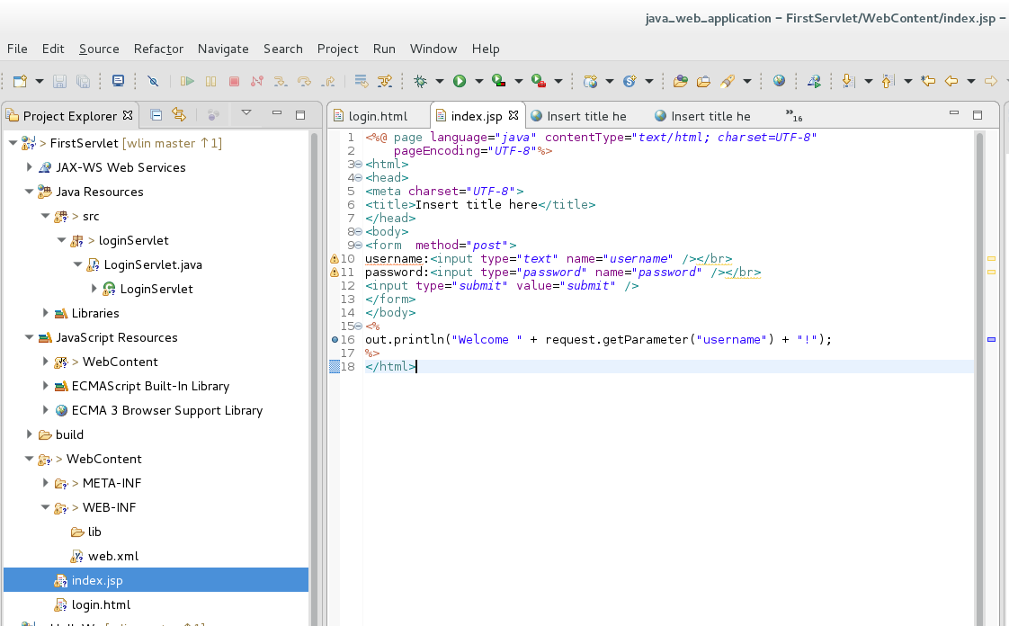Collapse the FirstServlet project node

point(13,143)
